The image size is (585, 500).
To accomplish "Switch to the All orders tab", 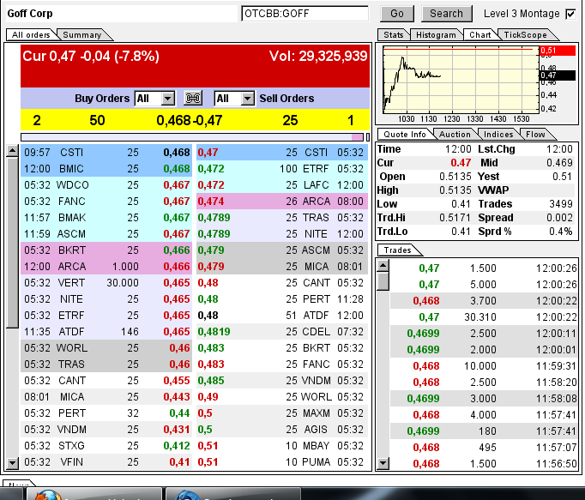I will [x=31, y=34].
